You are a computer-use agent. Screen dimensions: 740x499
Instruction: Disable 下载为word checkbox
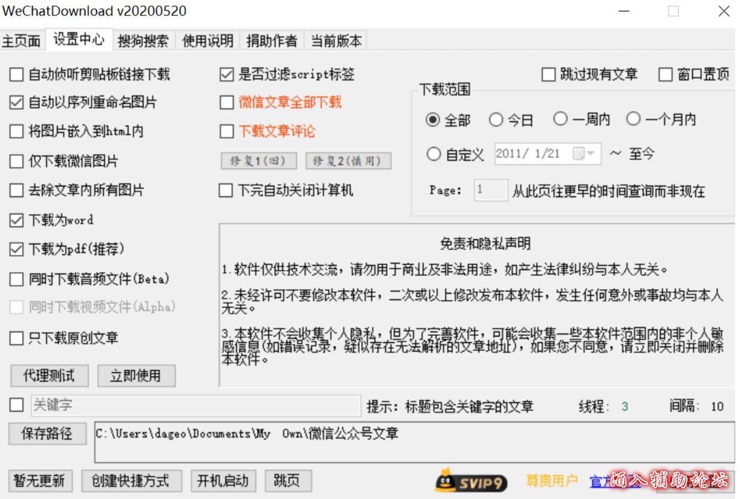(17, 220)
